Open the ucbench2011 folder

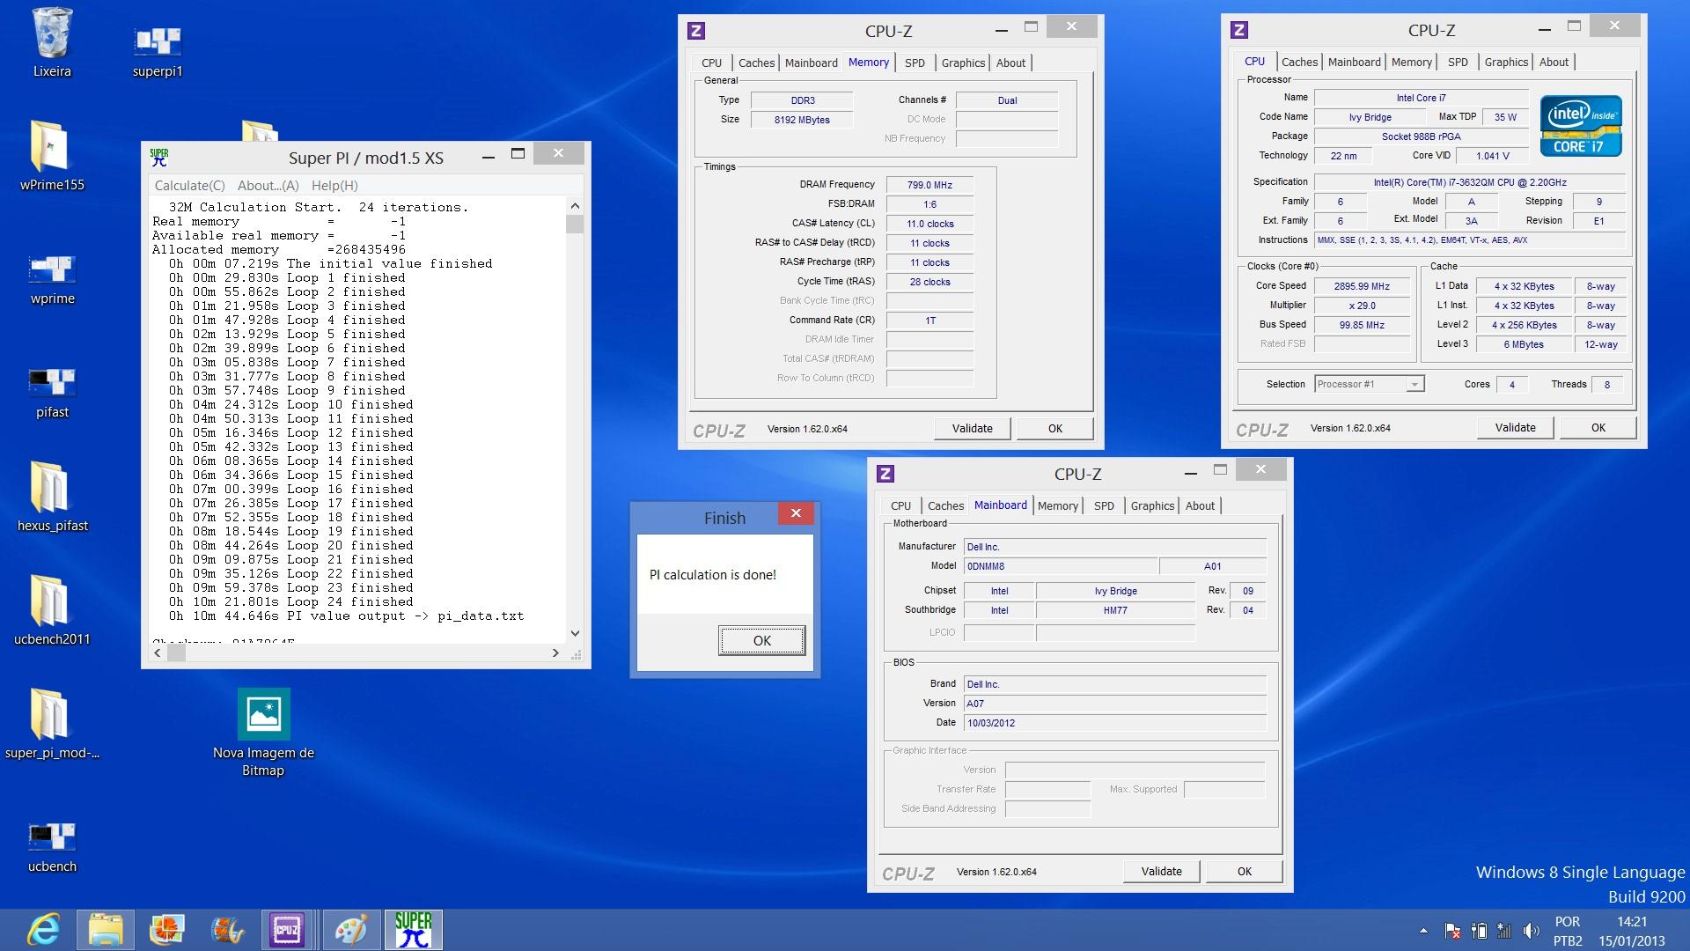[52, 610]
